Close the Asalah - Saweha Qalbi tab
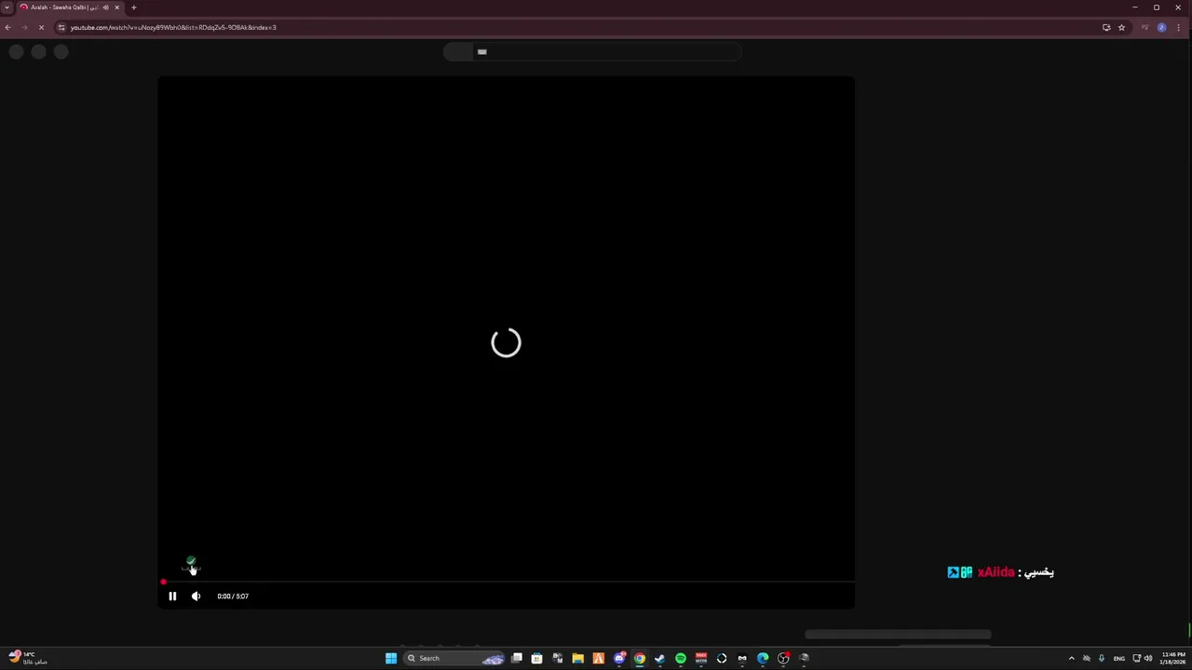Screen dimensions: 1192x670 click(x=116, y=7)
